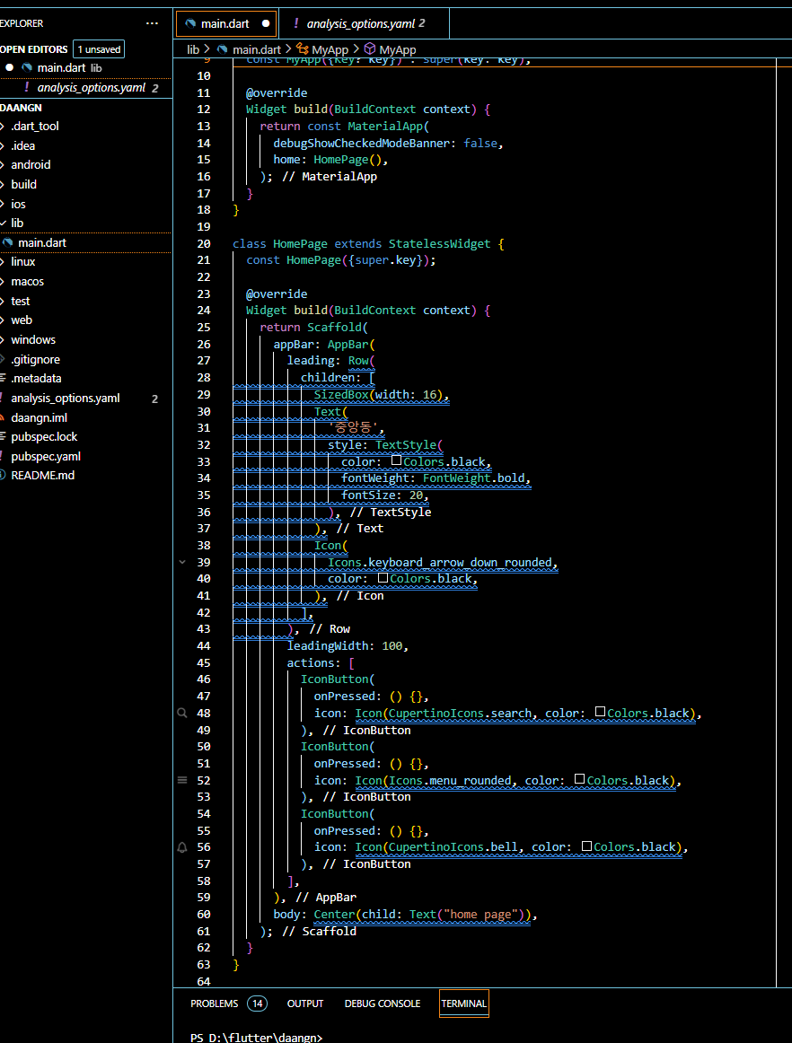Screen dimensions: 792x1043
Task: Open color picker swatch on line 33
Action: point(397,460)
